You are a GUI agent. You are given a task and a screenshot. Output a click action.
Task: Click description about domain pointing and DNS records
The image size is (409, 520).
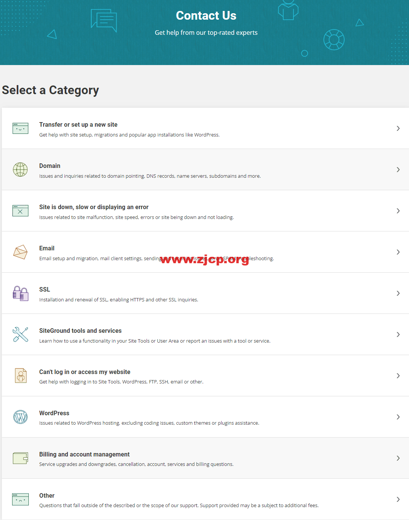click(x=150, y=176)
